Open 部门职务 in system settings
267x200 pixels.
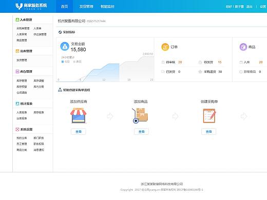pyautogui.click(x=39, y=138)
